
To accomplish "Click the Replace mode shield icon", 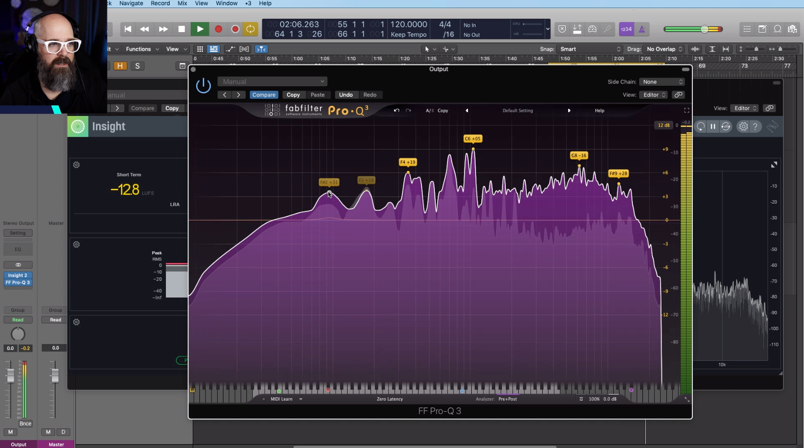I will coord(562,29).
